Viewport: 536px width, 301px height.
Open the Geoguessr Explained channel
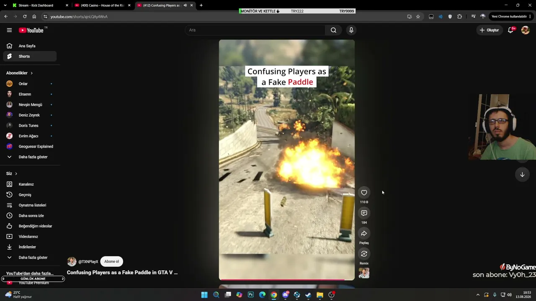tap(29, 146)
